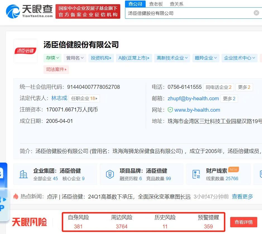Click the property clues document icon
Image resolution: width=262 pixels, height=234 pixels.
point(196,174)
